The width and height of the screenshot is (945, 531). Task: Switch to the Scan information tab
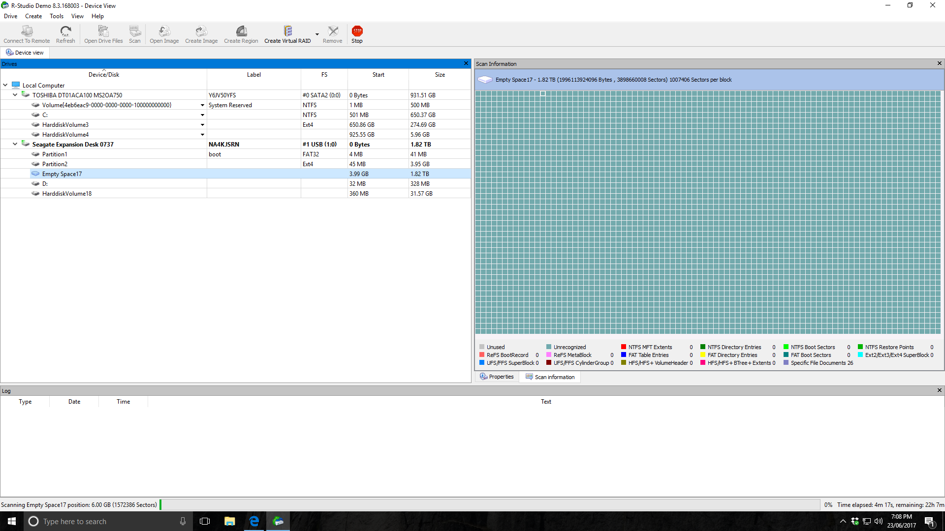[550, 377]
